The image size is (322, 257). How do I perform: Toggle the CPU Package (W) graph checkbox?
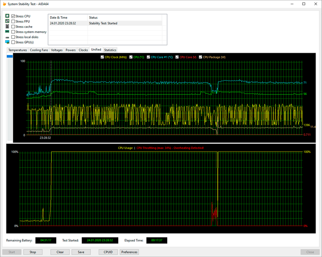[x=200, y=57]
